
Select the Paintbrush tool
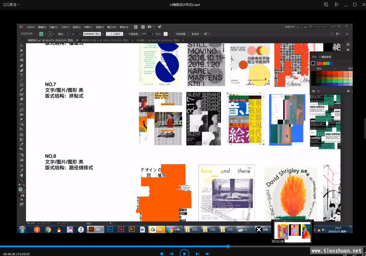pyautogui.click(x=22, y=90)
